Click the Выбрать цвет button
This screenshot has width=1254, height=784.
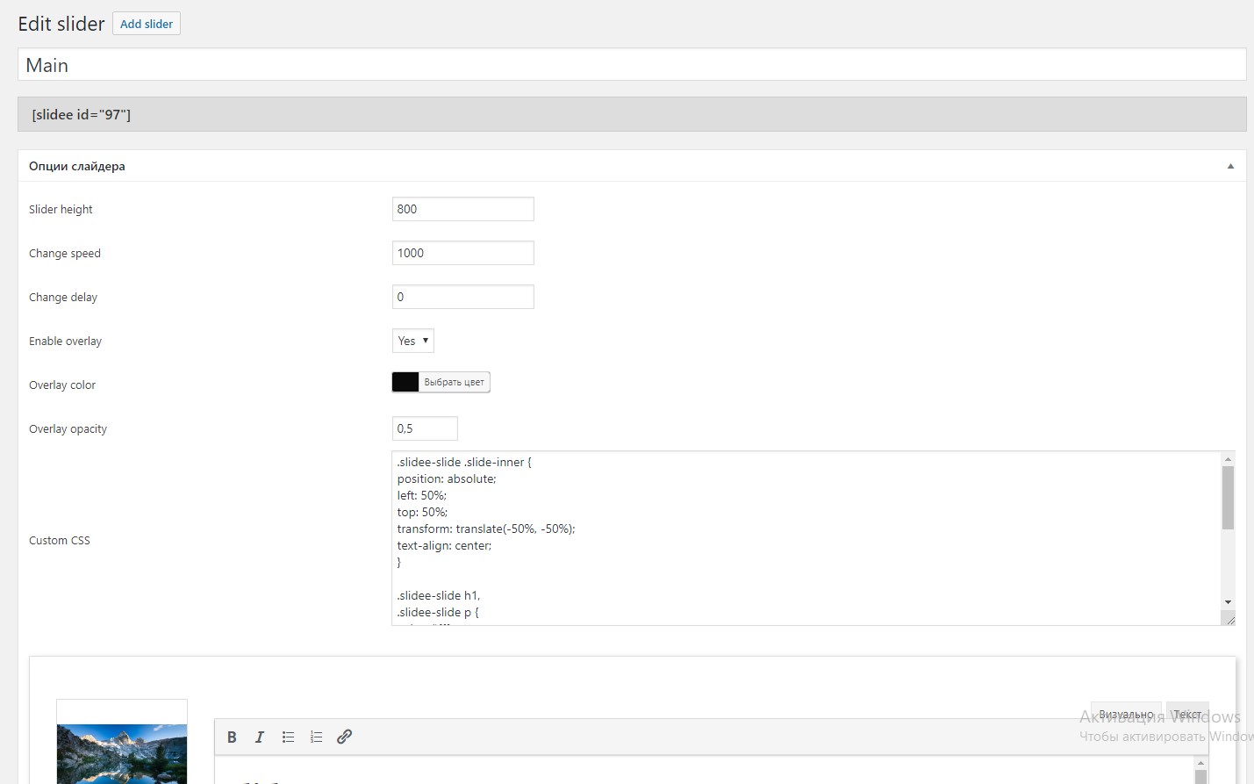(x=454, y=382)
